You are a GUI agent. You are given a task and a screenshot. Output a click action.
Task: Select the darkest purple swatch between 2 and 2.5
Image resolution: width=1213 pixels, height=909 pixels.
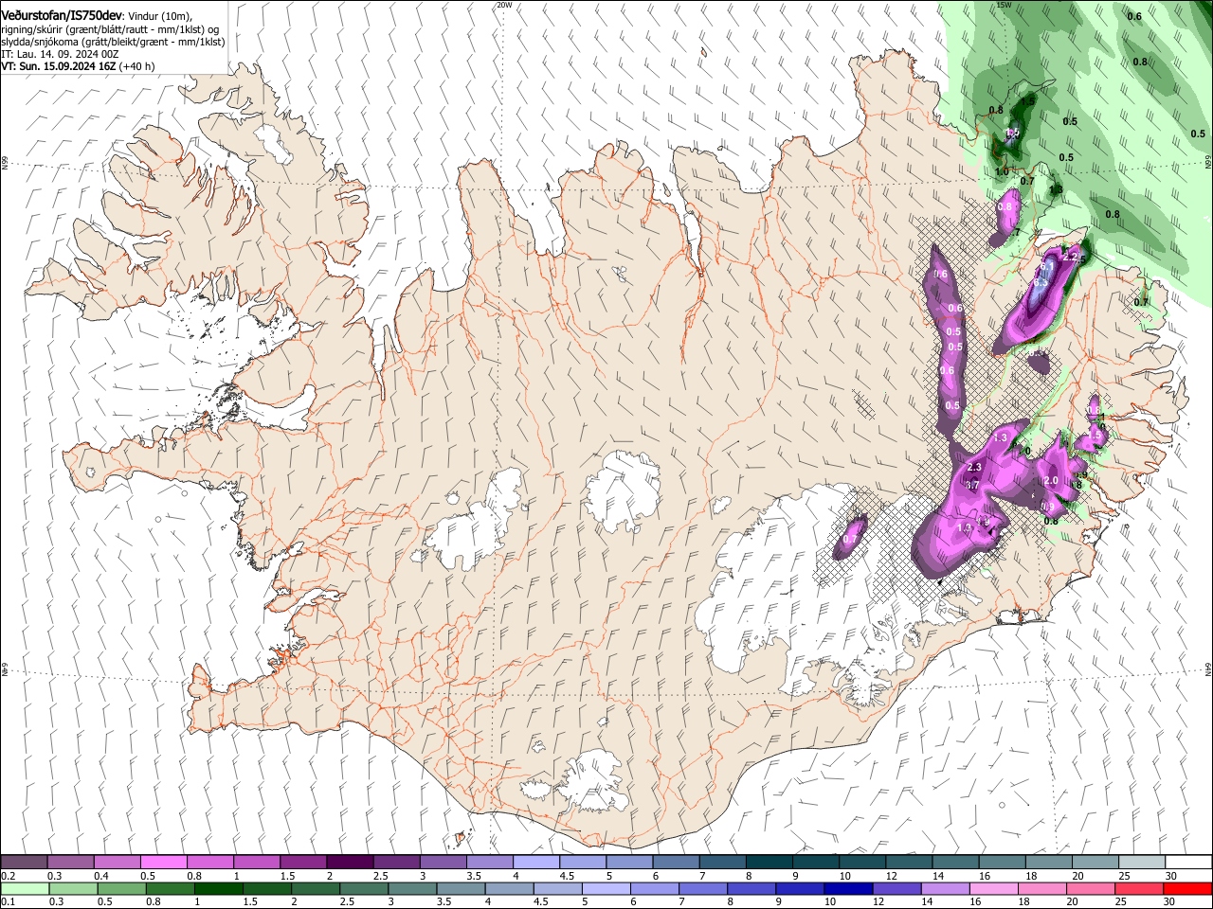pyautogui.click(x=350, y=862)
